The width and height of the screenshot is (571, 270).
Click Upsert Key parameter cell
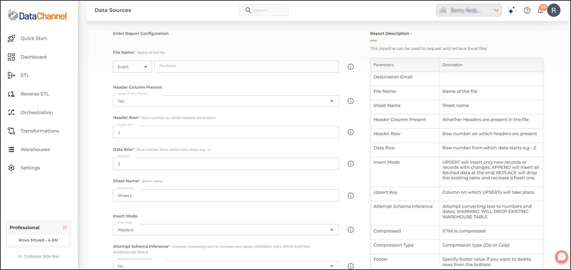(405, 194)
